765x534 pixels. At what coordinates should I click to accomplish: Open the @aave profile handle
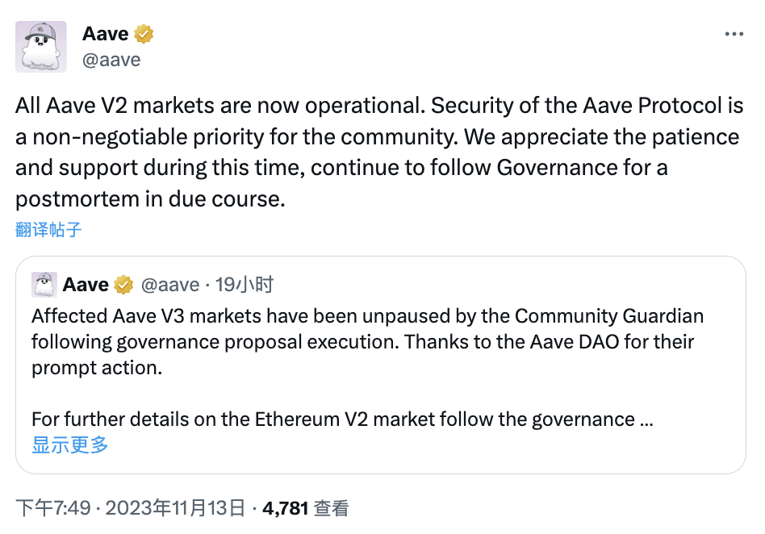click(111, 59)
